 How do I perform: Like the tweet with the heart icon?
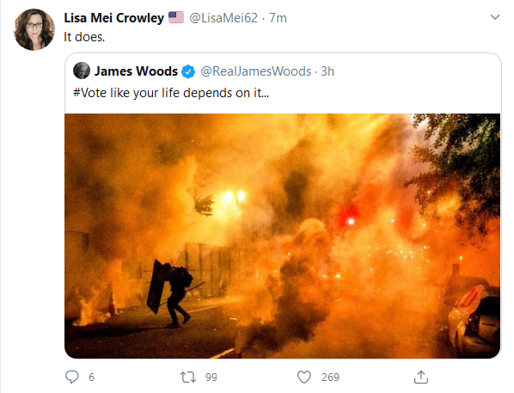click(x=304, y=378)
